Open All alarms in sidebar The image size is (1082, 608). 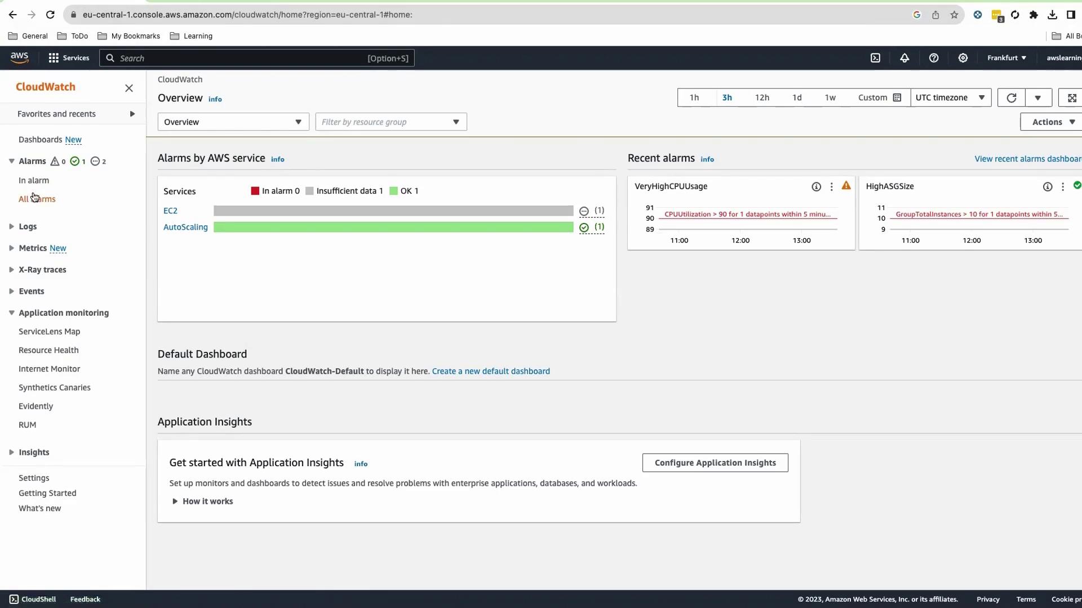(x=37, y=199)
